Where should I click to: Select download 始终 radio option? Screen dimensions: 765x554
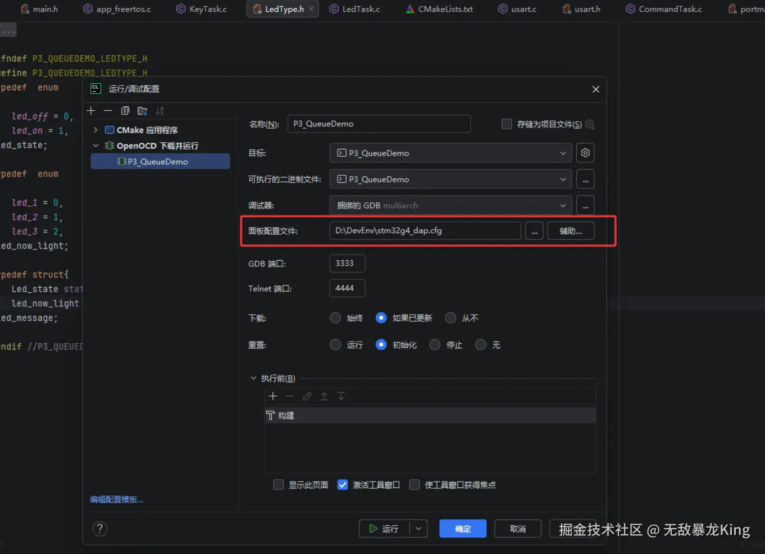[335, 318]
